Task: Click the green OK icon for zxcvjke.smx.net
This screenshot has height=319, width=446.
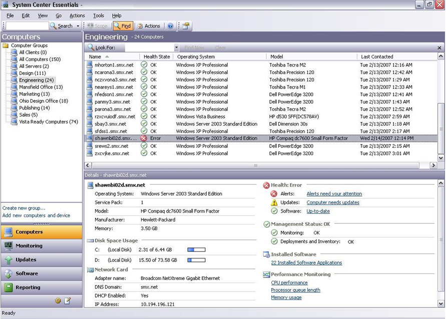Action: click(144, 153)
